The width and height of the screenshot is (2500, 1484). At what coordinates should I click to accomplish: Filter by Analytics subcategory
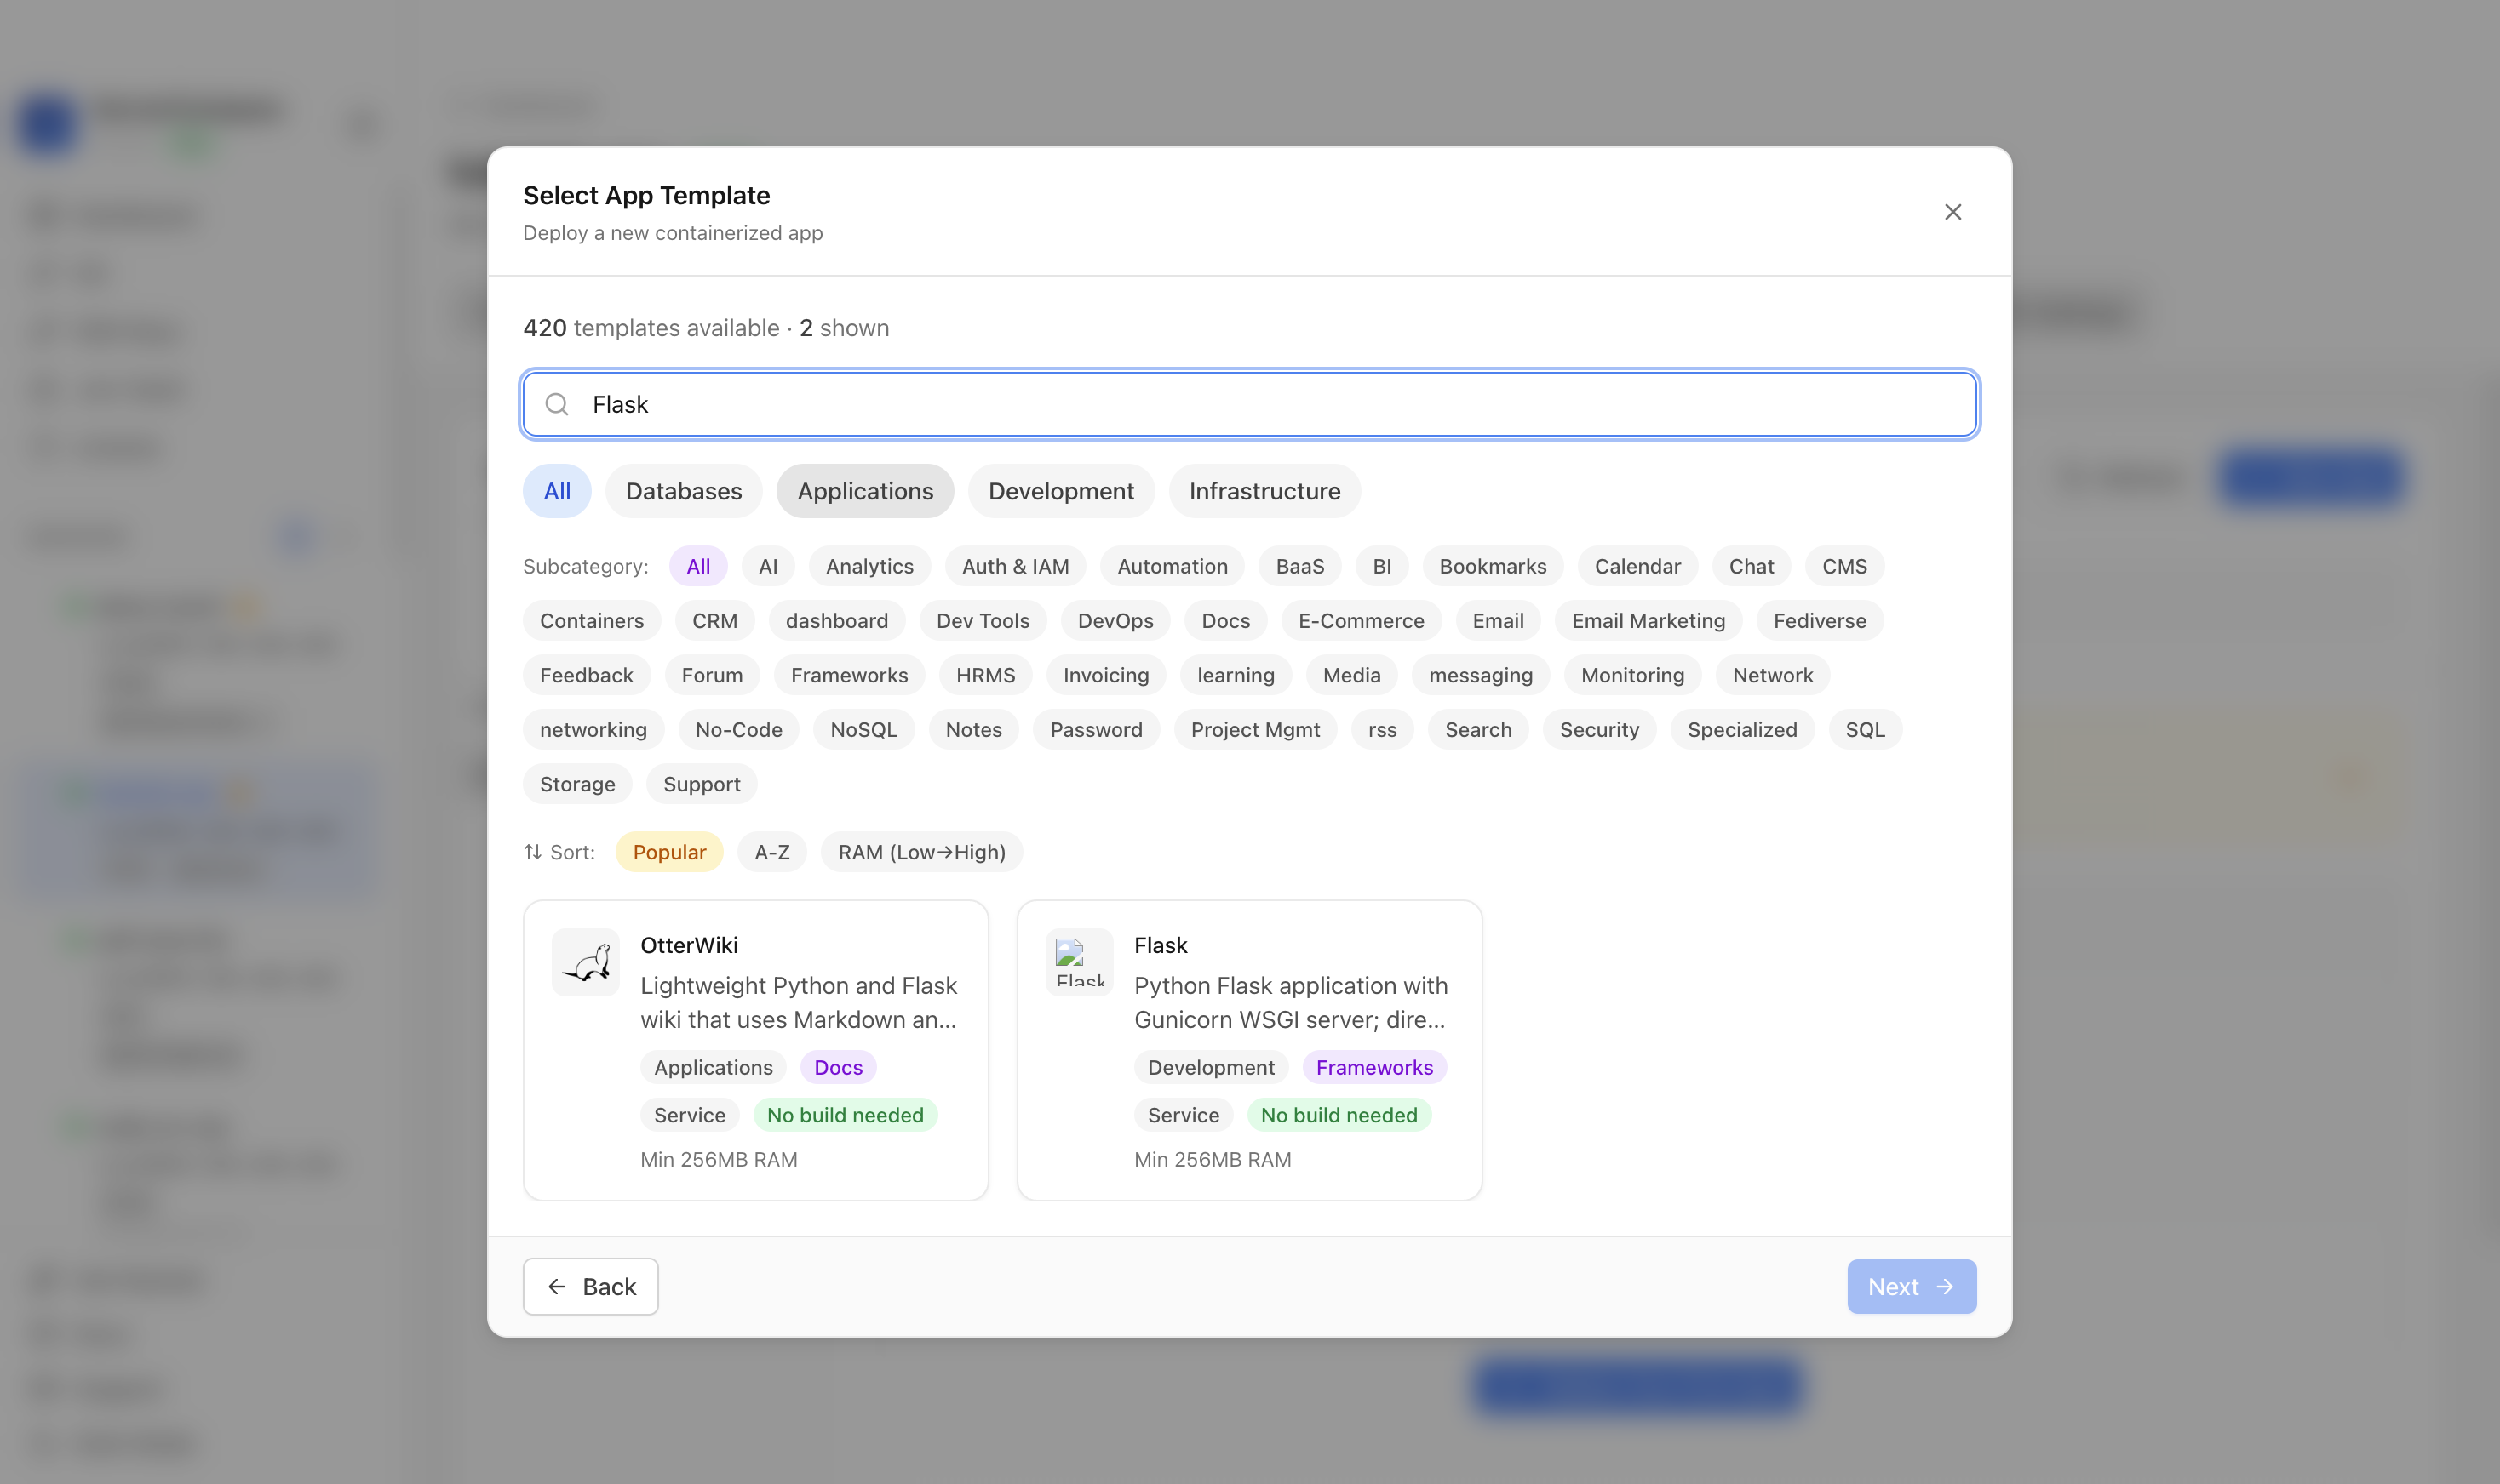click(869, 566)
